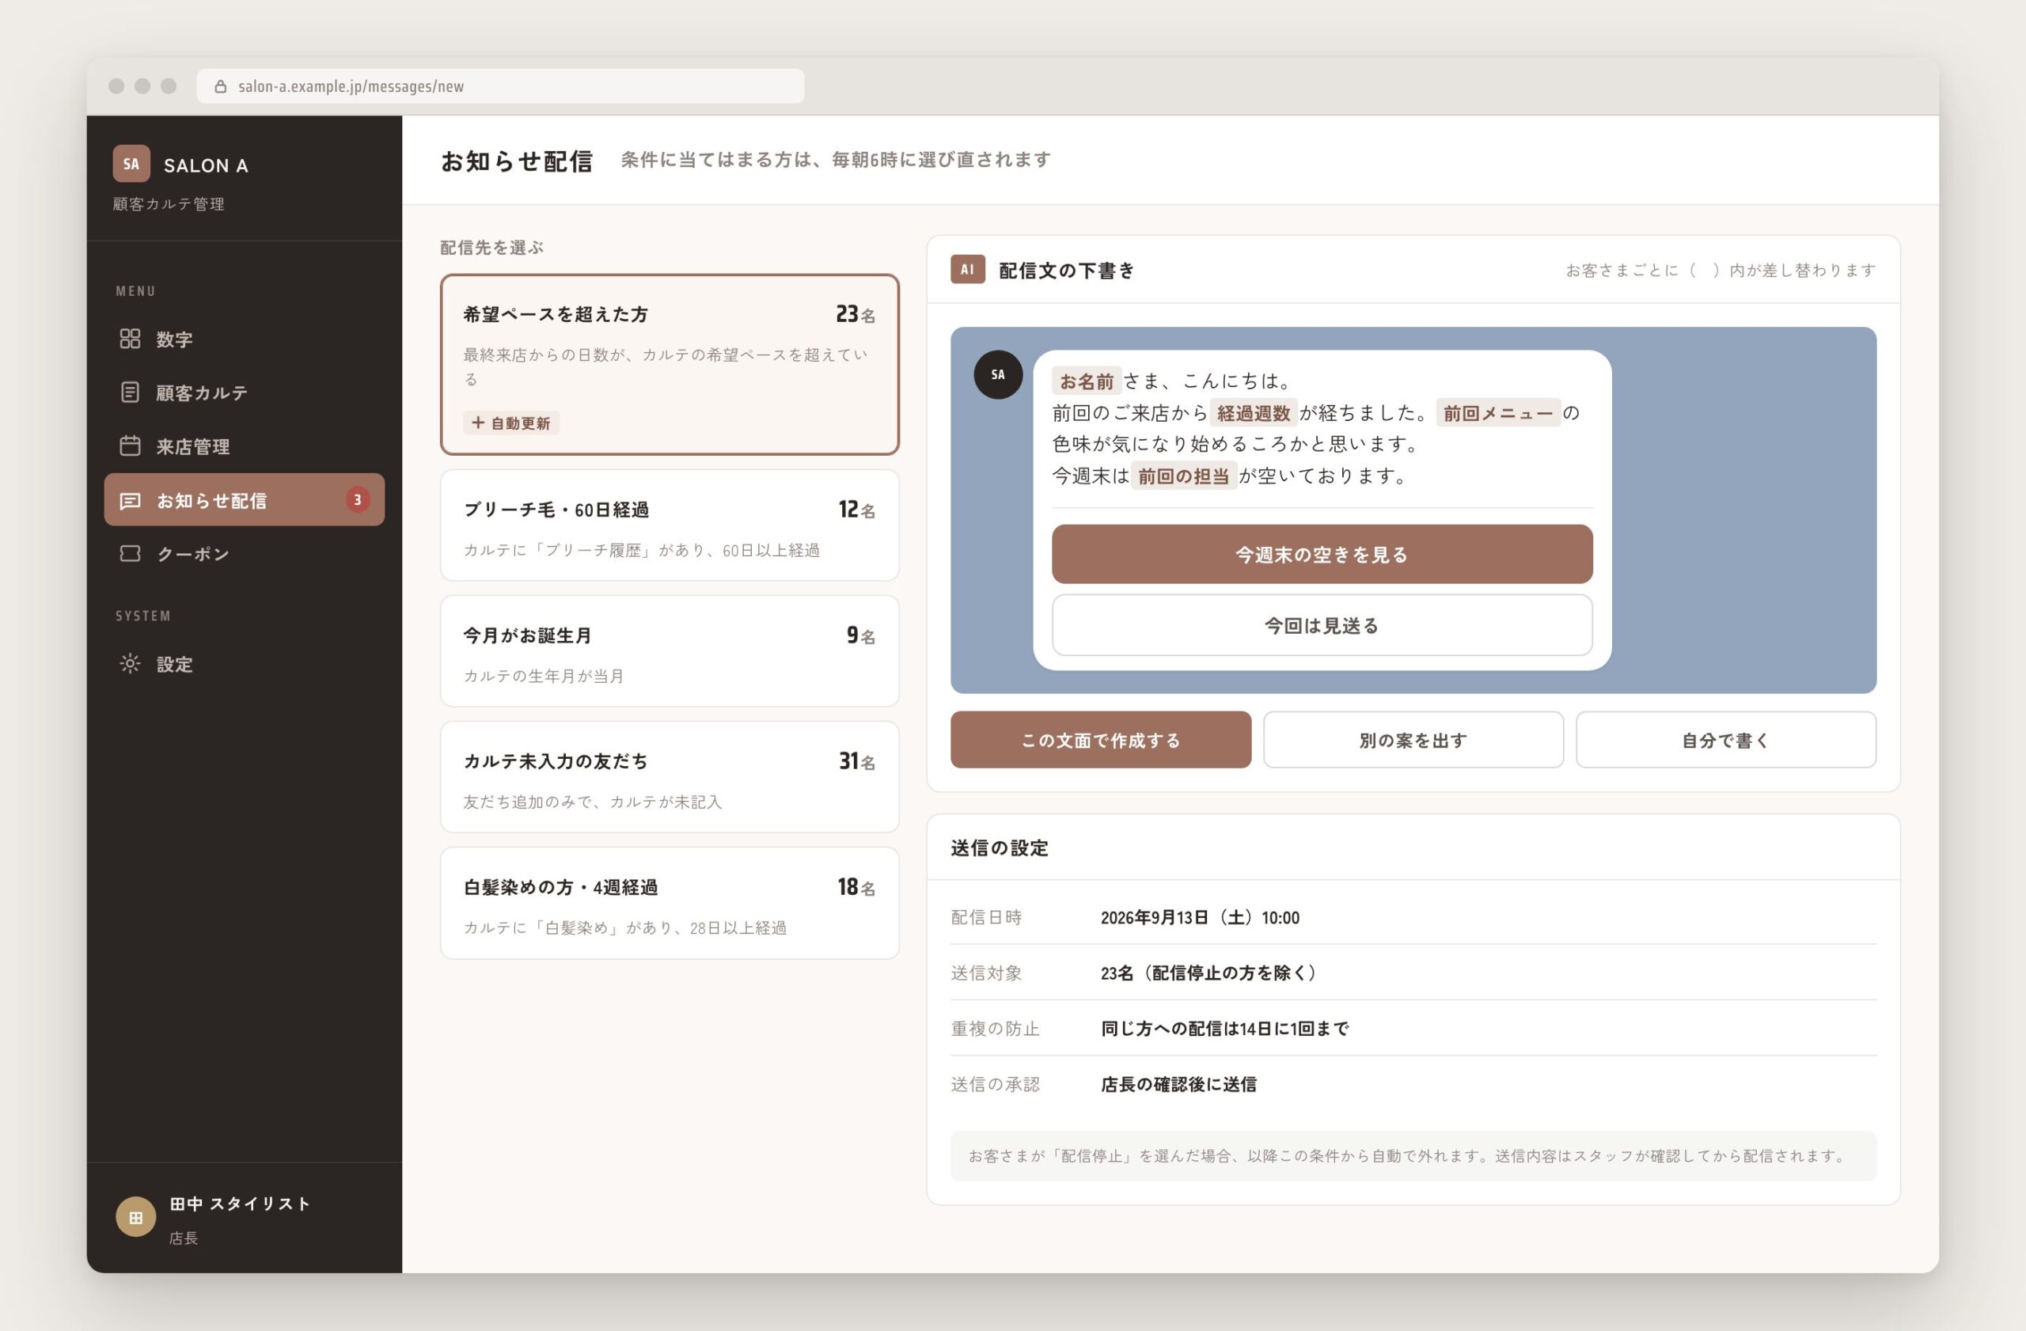Image resolution: width=2026 pixels, height=1331 pixels.
Task: Click the 田中 スタイリスト user name
Action: [x=240, y=1204]
